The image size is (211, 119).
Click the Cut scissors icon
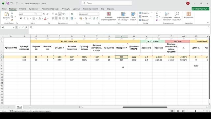coord(12,13)
